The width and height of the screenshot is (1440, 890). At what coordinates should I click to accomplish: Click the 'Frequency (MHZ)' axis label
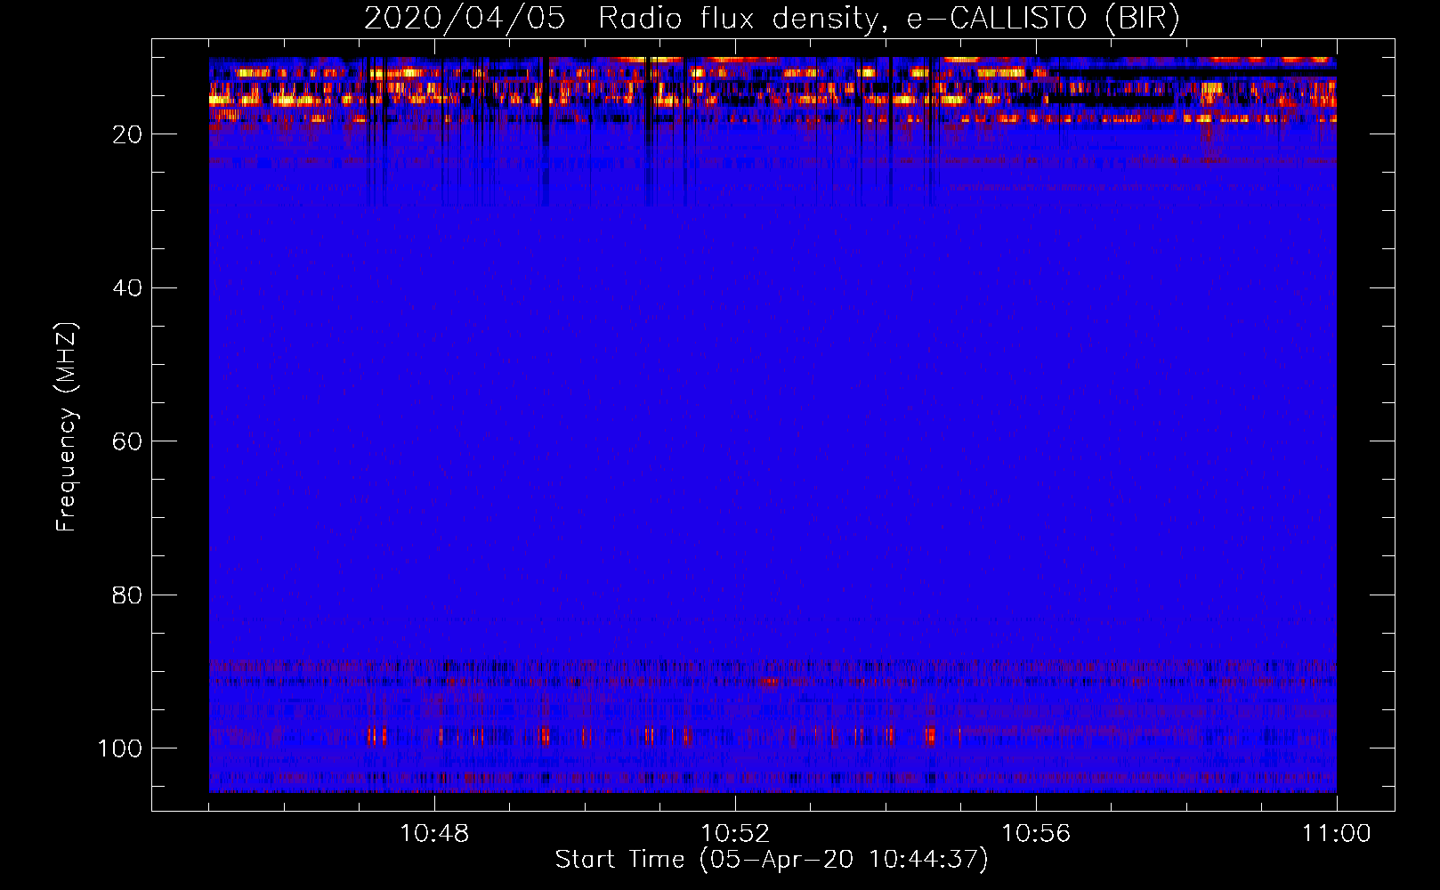67,427
